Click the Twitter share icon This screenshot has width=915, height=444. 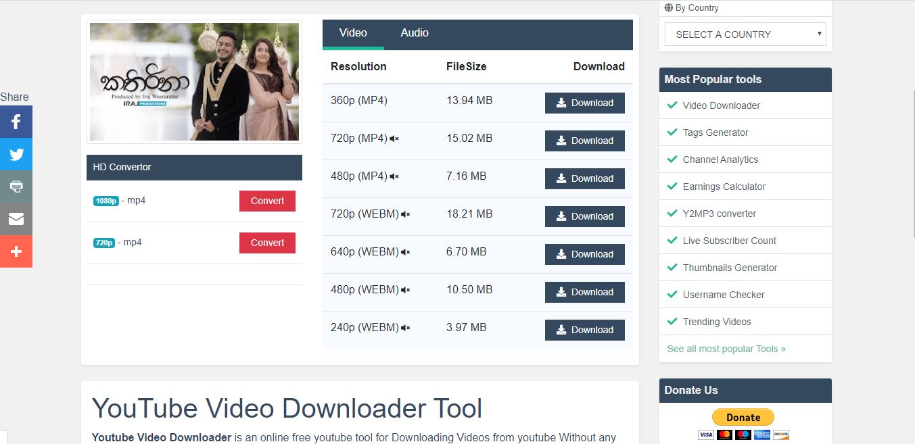[x=16, y=154]
